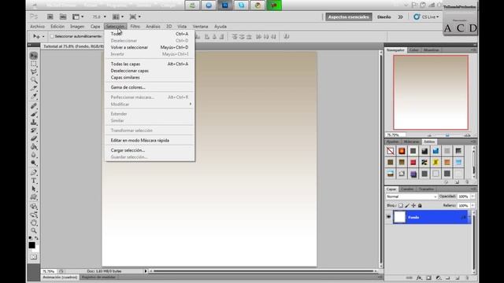This screenshot has height=283, width=504.
Task: Expand more workspaces with double chevron
Action: click(401, 17)
